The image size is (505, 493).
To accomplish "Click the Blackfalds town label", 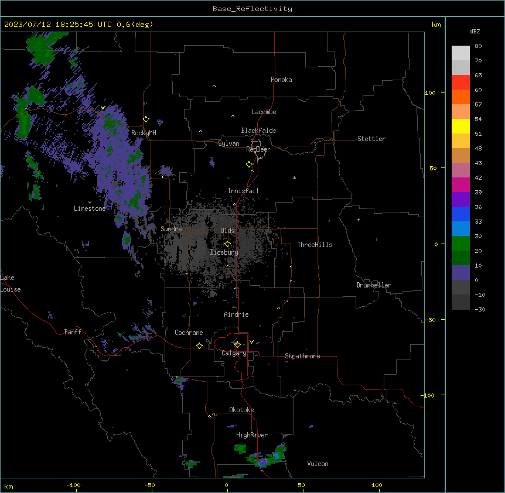I will pos(258,131).
